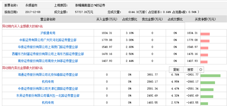Click sell amount cell 3901.77 for 海通证券

point(152,75)
